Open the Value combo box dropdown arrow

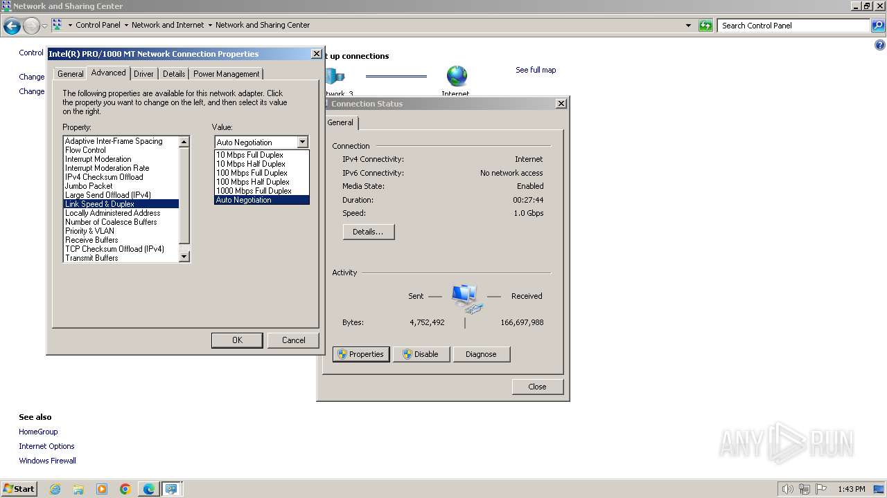[302, 142]
